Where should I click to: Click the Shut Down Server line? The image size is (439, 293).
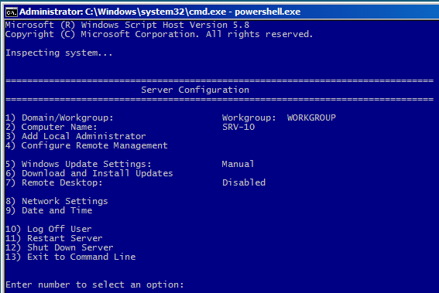(x=60, y=247)
